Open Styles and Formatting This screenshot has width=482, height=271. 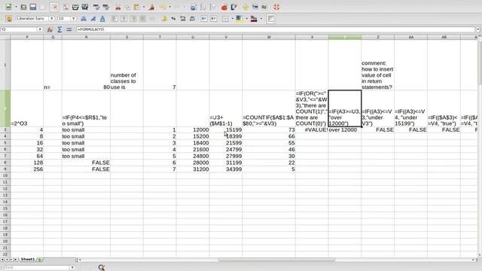(8, 19)
